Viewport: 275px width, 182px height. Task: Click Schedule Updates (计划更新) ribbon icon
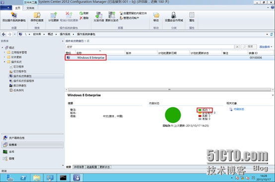(54, 15)
